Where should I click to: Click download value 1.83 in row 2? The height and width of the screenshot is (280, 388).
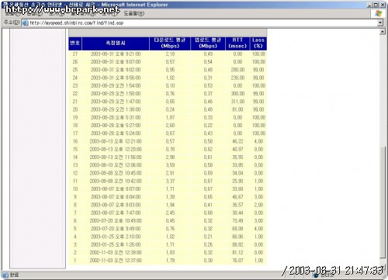tap(170, 253)
